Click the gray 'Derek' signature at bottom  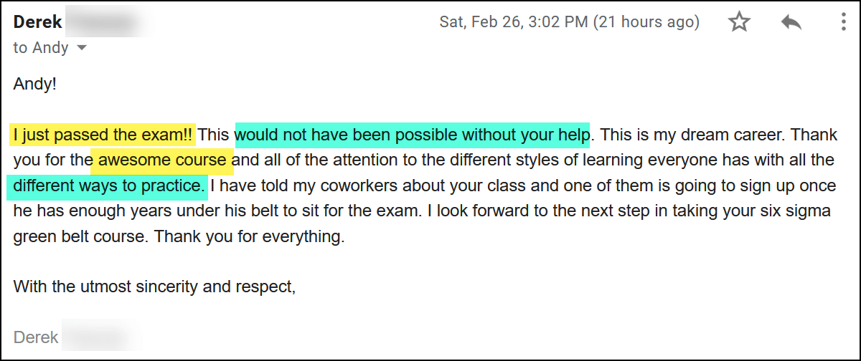tap(36, 337)
